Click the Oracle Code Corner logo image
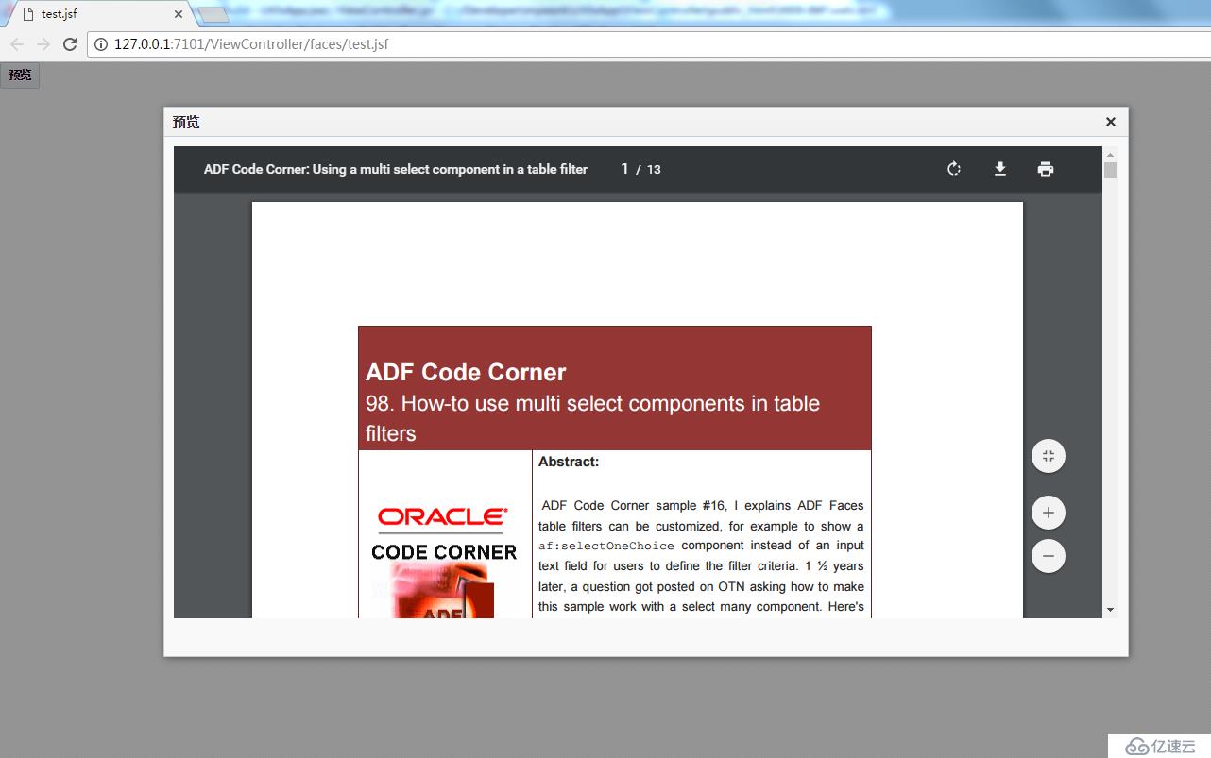The height and width of the screenshot is (758, 1211). click(444, 561)
